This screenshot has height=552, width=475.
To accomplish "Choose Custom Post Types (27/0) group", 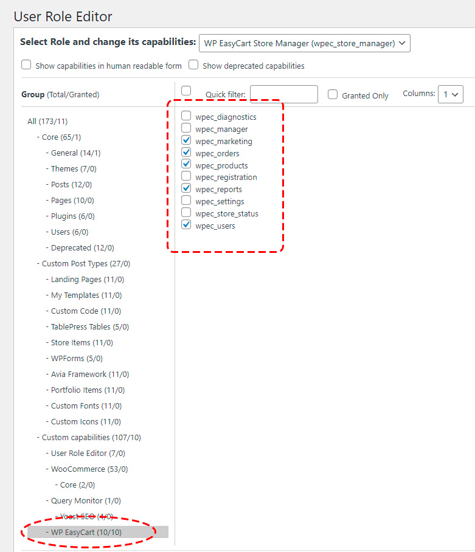I will click(x=86, y=264).
